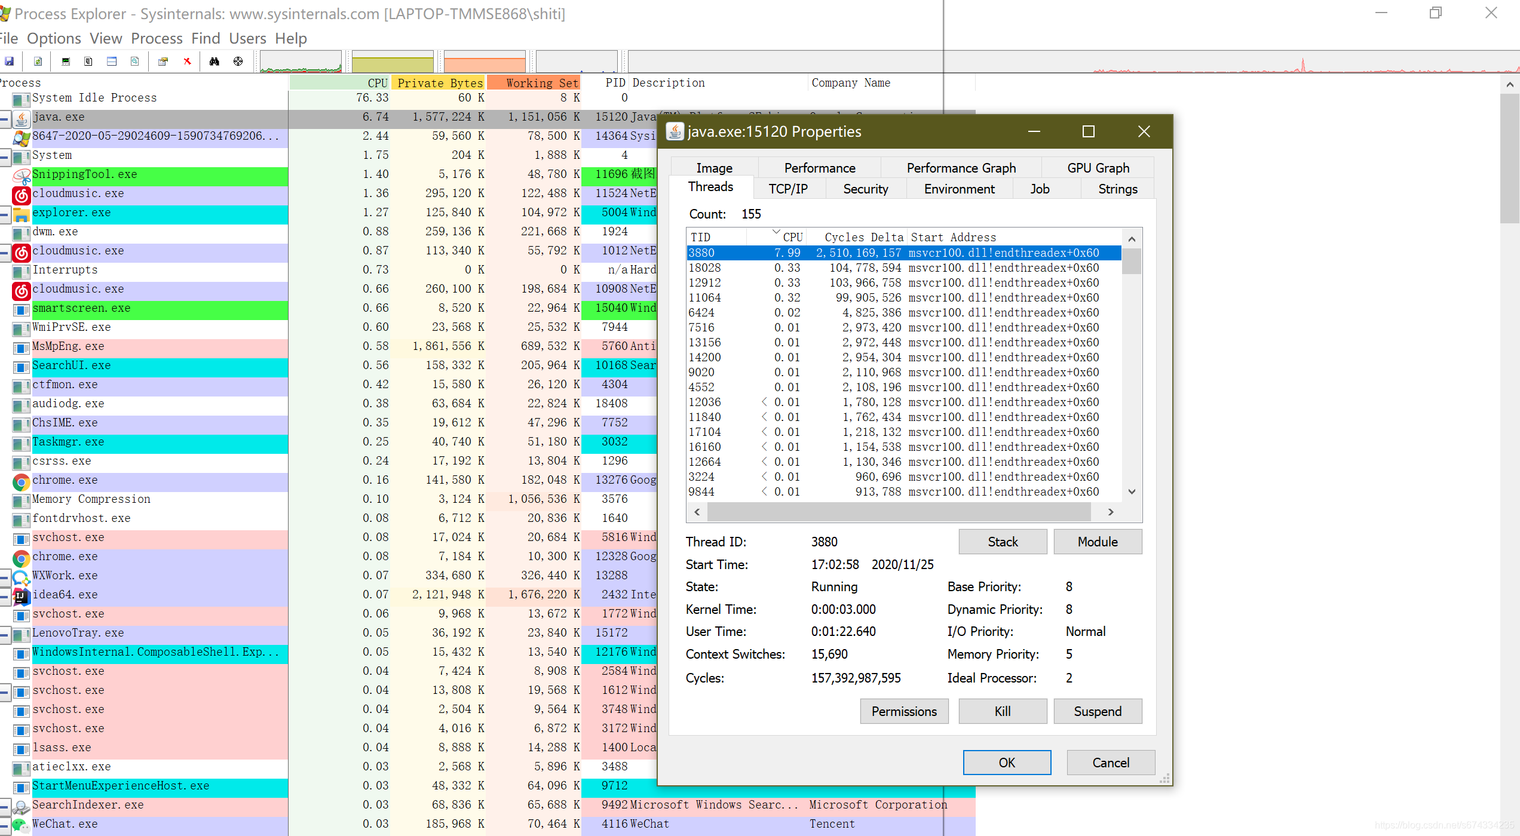Click the mini CPU usage graph
The image size is (1520, 836).
(301, 62)
